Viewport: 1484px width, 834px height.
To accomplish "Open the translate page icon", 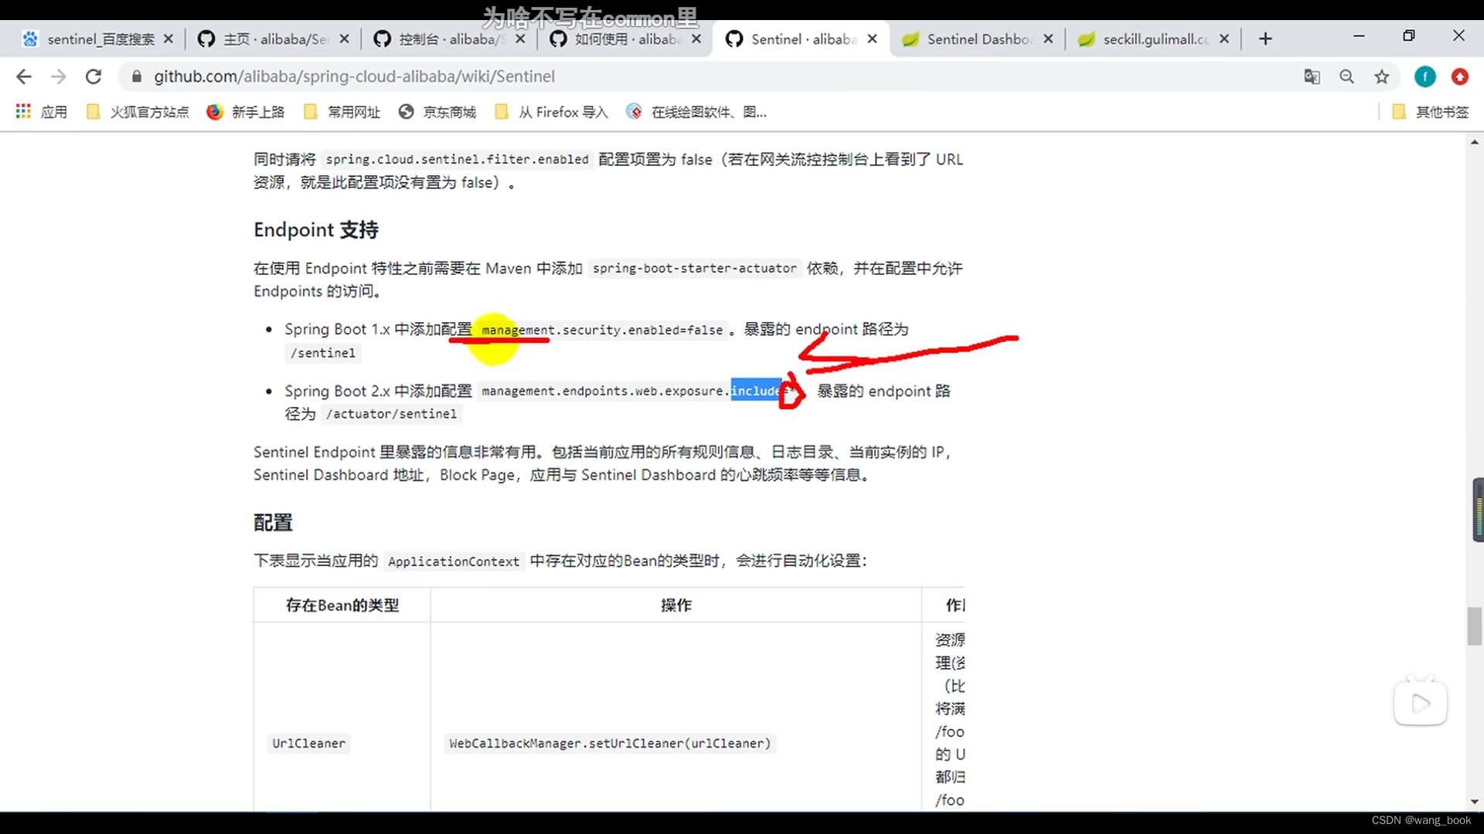I will click(x=1312, y=76).
